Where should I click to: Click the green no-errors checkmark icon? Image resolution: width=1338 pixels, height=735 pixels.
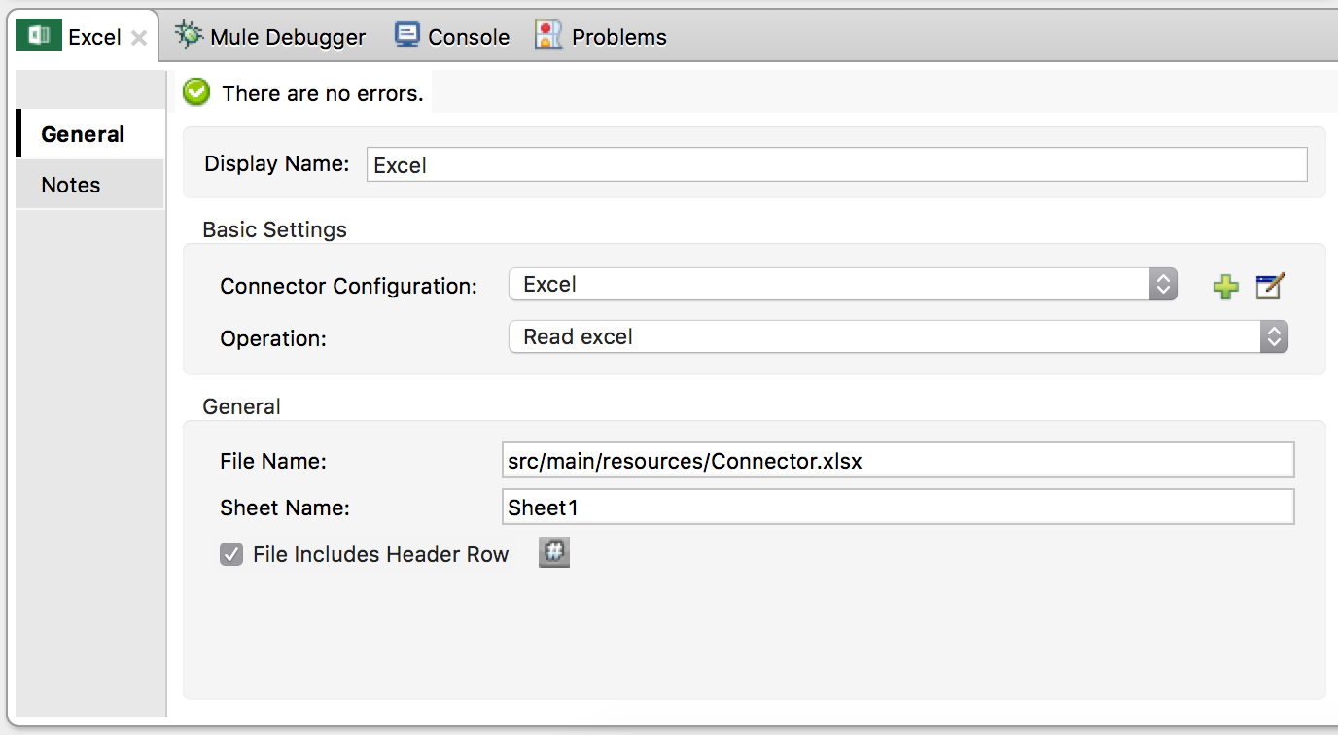point(196,92)
